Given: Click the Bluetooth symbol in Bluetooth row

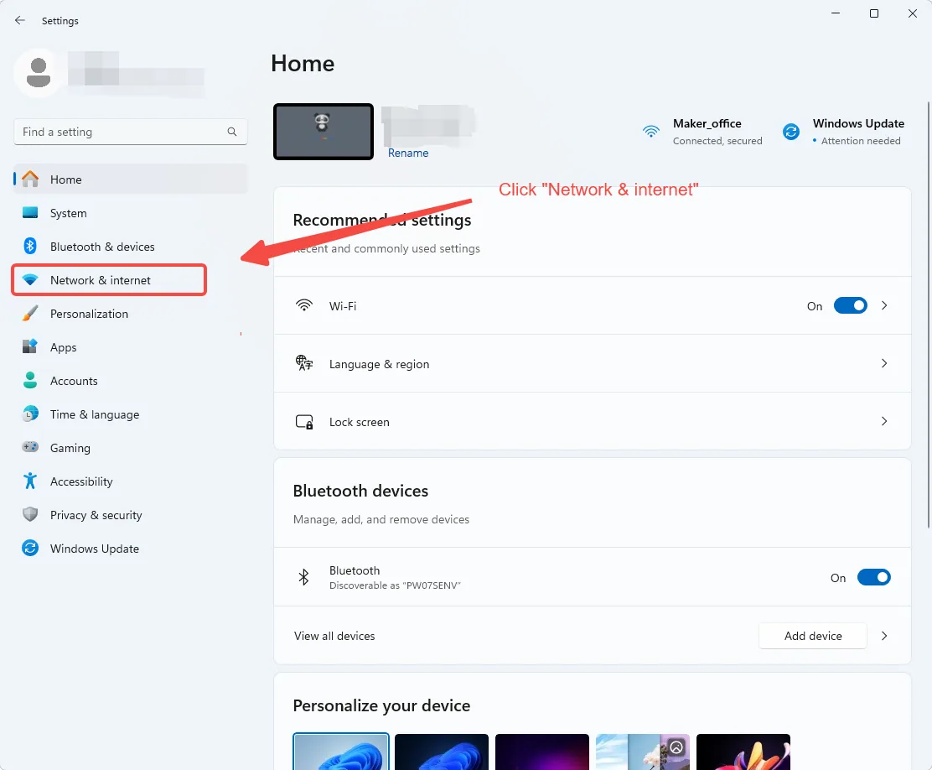Looking at the screenshot, I should point(303,576).
